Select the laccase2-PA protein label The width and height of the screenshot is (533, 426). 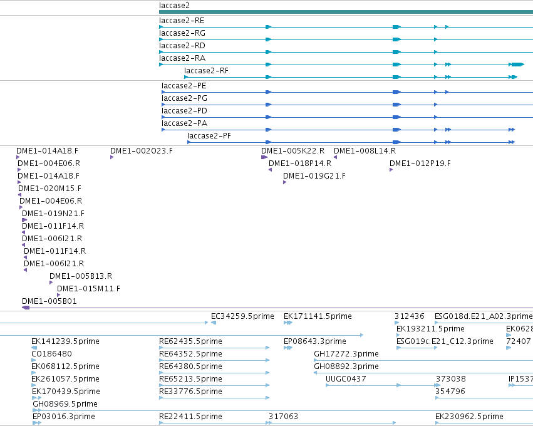pyautogui.click(x=184, y=124)
